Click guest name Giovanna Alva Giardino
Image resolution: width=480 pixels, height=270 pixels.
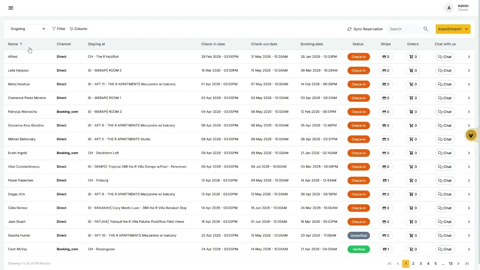click(26, 126)
